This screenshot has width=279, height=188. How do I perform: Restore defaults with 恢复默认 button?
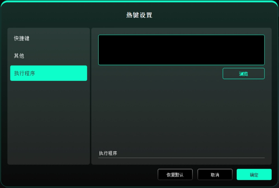point(175,175)
